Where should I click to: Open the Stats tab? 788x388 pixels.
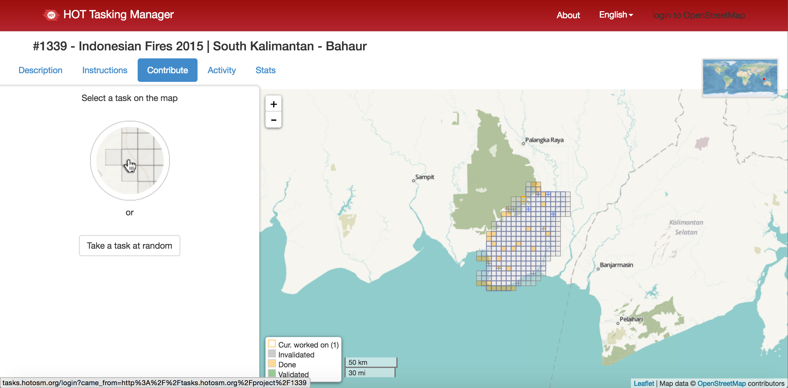click(x=265, y=70)
